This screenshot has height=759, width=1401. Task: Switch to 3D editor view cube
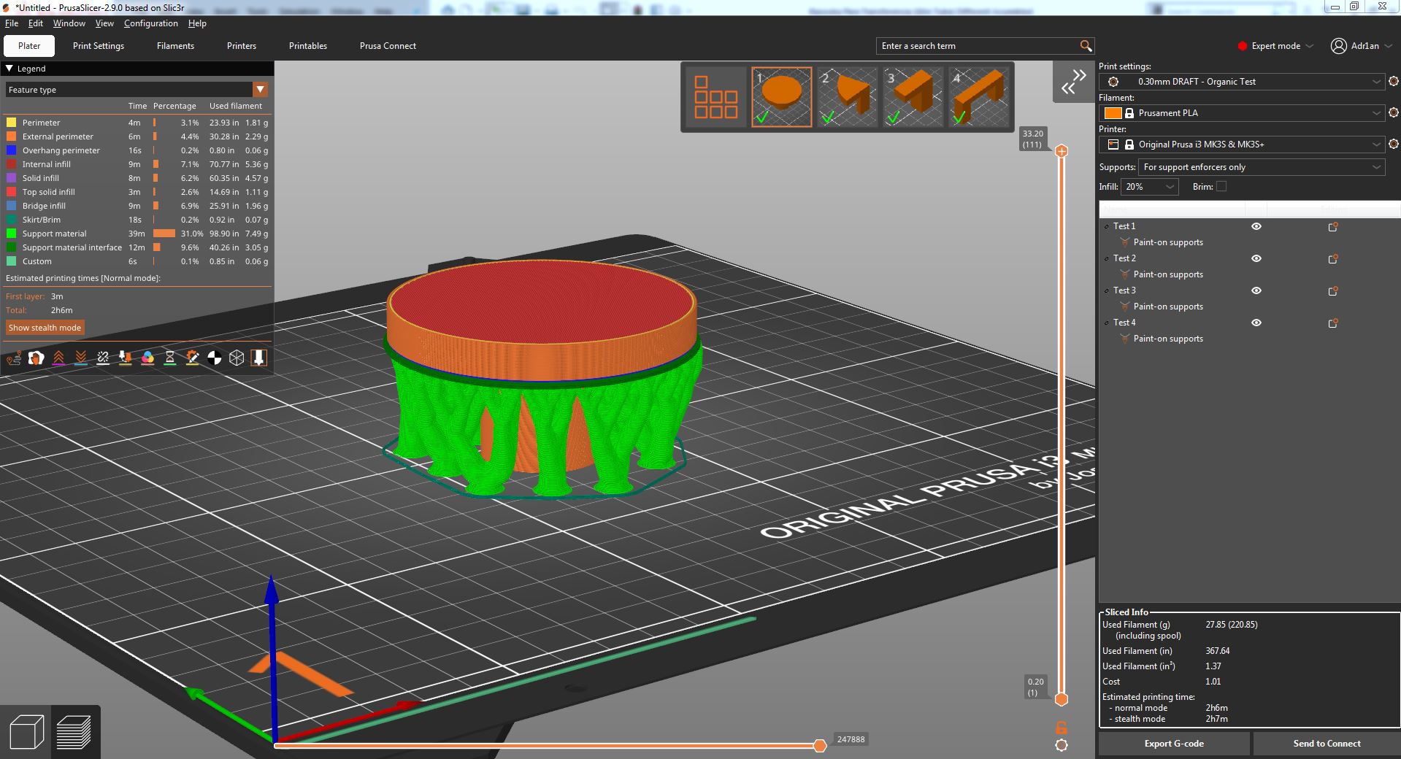click(x=26, y=732)
